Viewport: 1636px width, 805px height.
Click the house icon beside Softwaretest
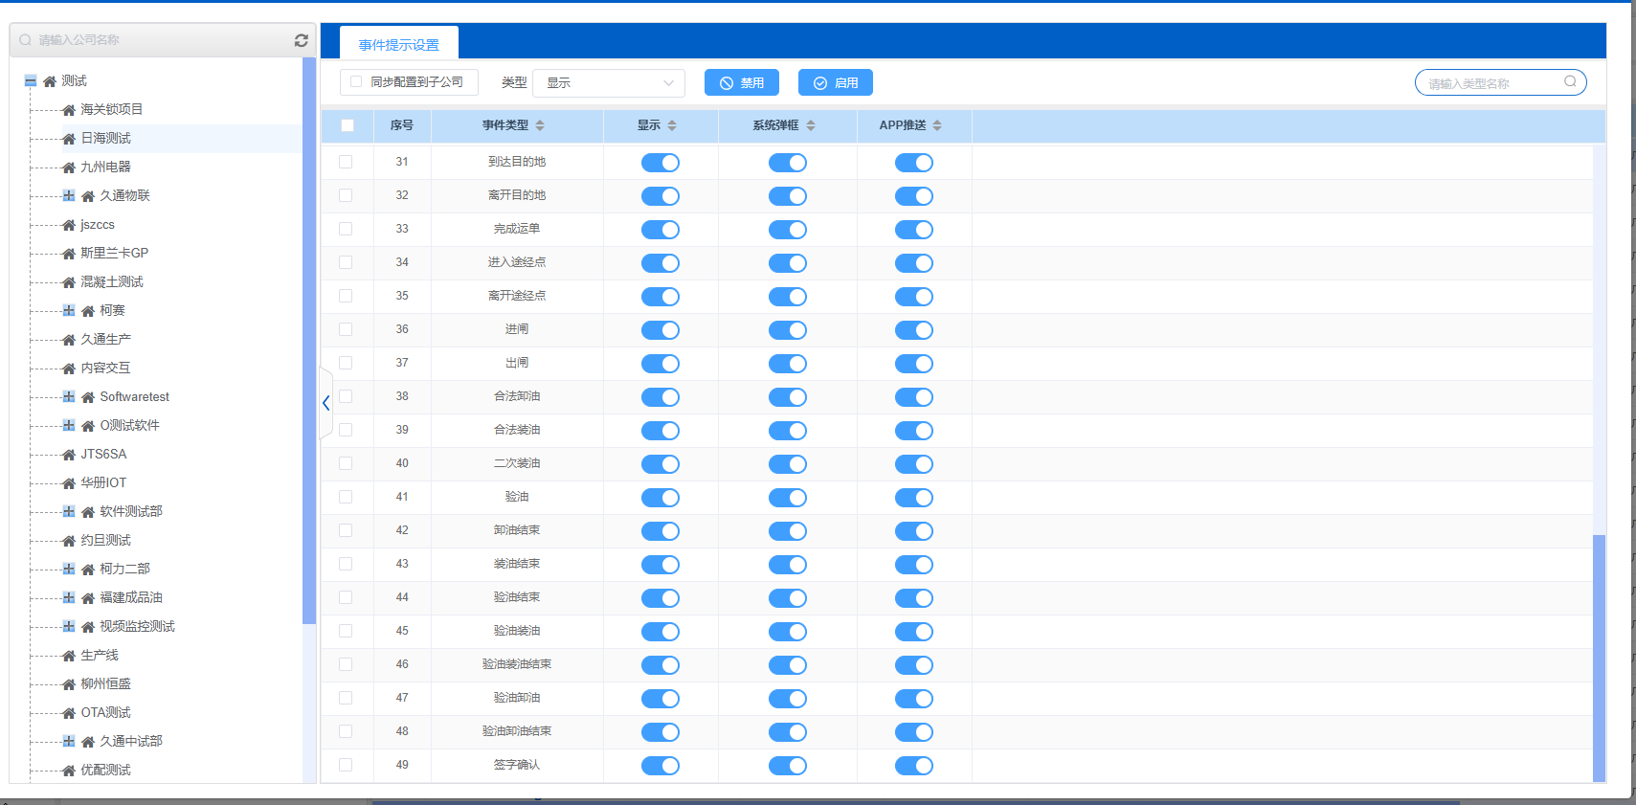click(88, 397)
